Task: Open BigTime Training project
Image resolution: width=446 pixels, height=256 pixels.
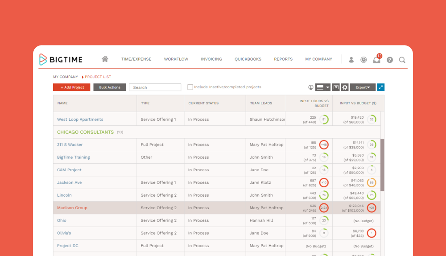Action: click(74, 157)
